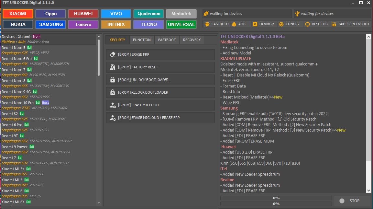373x209 pixels.
Task: Click the STOP indicator circle
Action: pos(342,201)
